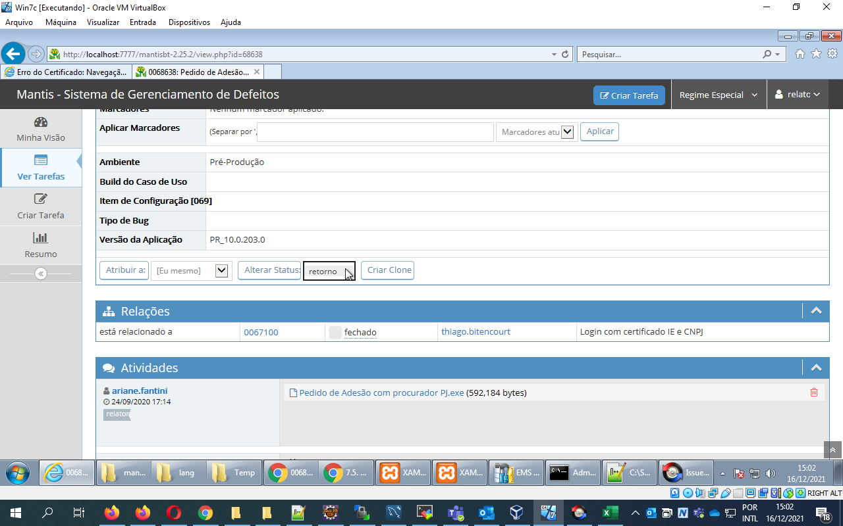This screenshot has width=843, height=526.
Task: Launch Opera from host taskbar
Action: coord(174,513)
